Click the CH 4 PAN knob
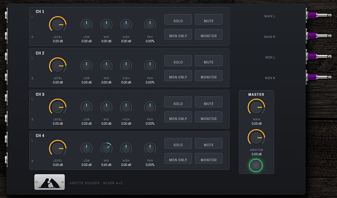 tap(150, 148)
